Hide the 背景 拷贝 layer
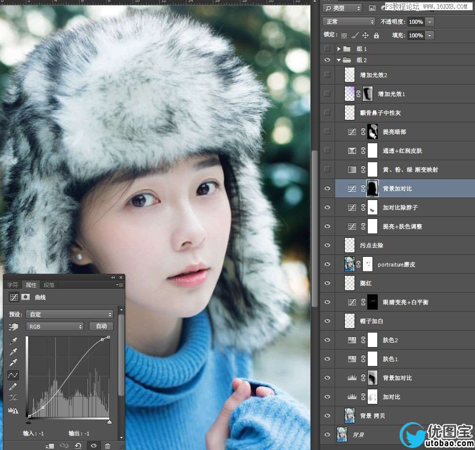The height and width of the screenshot is (450, 475). coord(327,416)
